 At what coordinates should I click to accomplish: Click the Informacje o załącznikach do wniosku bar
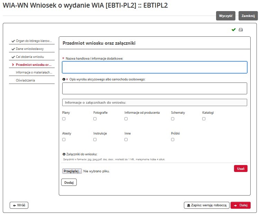pos(155,103)
